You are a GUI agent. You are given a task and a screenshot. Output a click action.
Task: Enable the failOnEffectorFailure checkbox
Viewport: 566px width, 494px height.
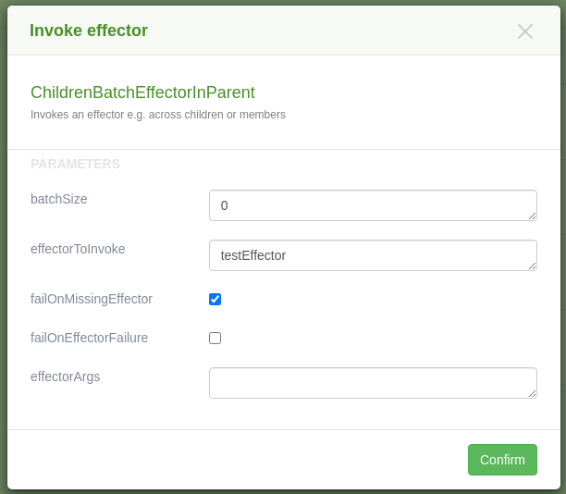point(215,338)
